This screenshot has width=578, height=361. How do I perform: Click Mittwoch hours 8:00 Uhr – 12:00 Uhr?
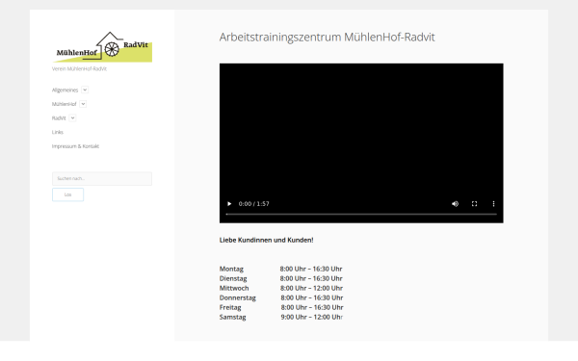tap(311, 288)
